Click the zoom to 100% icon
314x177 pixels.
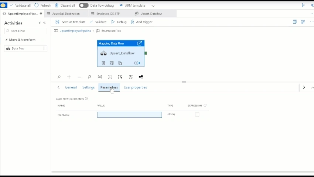[x=100, y=77]
